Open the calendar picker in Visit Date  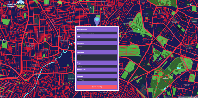point(116,80)
